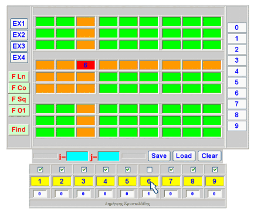
Task: Click the count field under yellow 9
Action: [214, 193]
